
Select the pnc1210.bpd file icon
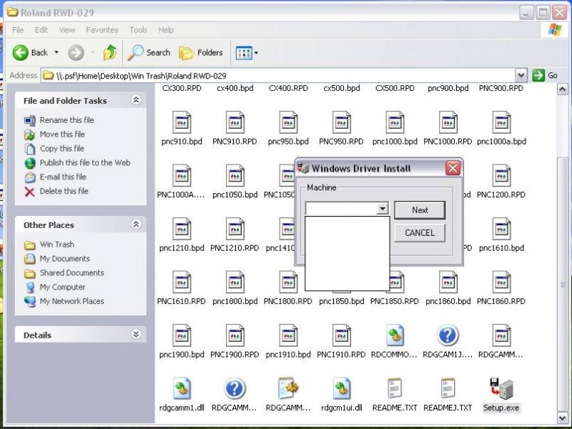coord(182,229)
